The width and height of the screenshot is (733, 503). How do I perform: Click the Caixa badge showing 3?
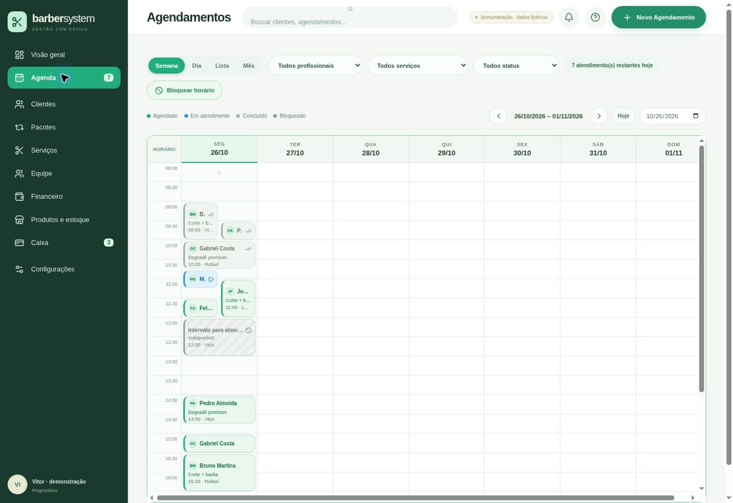[x=109, y=243]
